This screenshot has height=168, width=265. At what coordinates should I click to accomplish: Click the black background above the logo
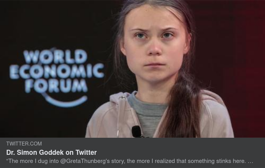coord(56,24)
